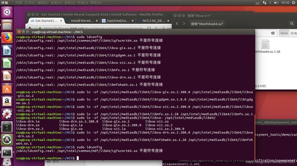
Task: Open the 编辑(E) menu in top bar
Action: [x=43, y=3]
